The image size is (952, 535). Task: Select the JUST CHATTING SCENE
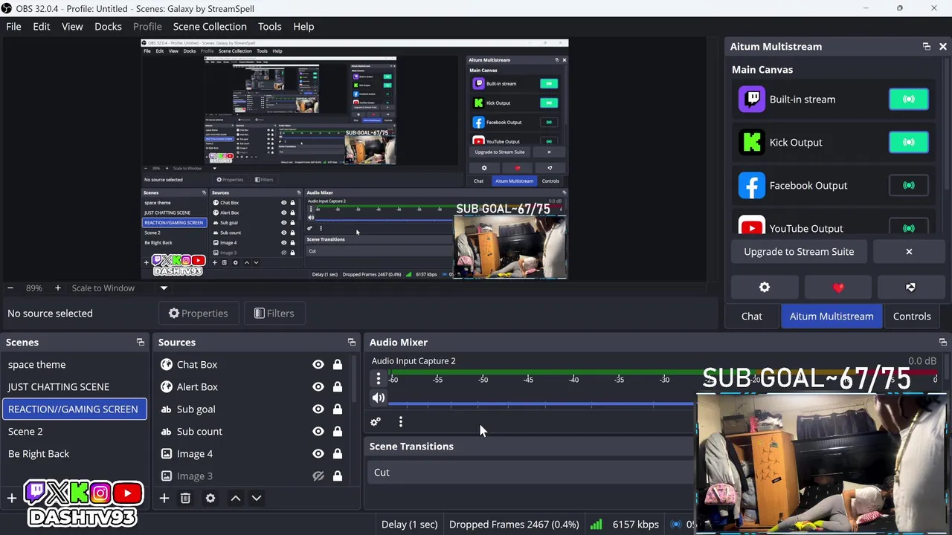(x=74, y=386)
